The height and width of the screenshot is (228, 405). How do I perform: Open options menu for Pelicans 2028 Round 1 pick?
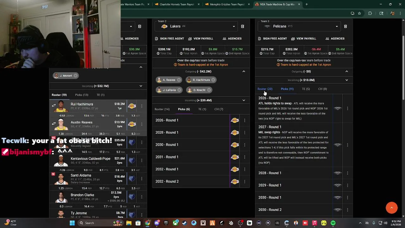tap(347, 173)
